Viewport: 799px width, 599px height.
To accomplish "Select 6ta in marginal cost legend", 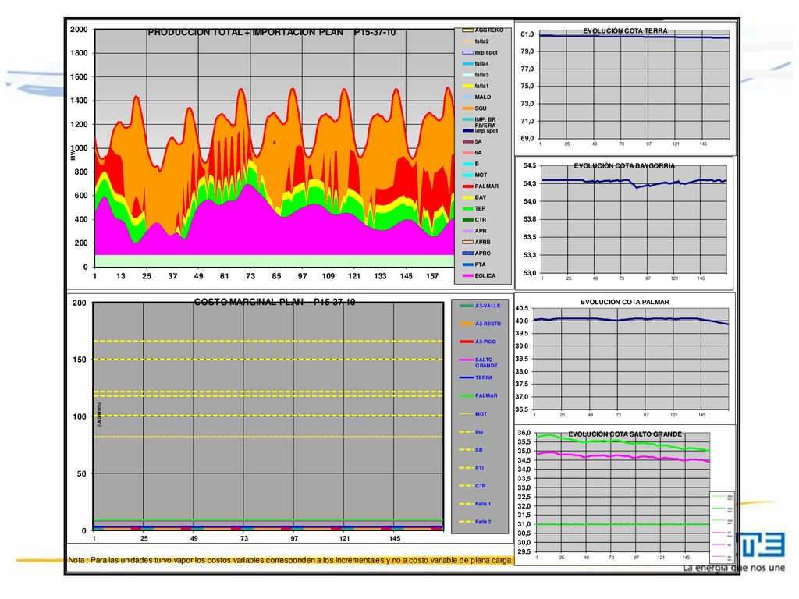I will [471, 432].
